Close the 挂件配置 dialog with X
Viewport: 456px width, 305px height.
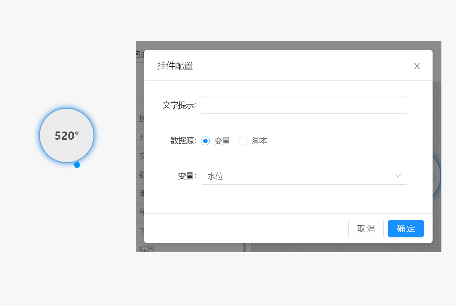pyautogui.click(x=417, y=66)
